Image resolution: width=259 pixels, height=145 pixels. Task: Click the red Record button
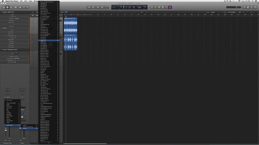pyautogui.click(x=107, y=7)
